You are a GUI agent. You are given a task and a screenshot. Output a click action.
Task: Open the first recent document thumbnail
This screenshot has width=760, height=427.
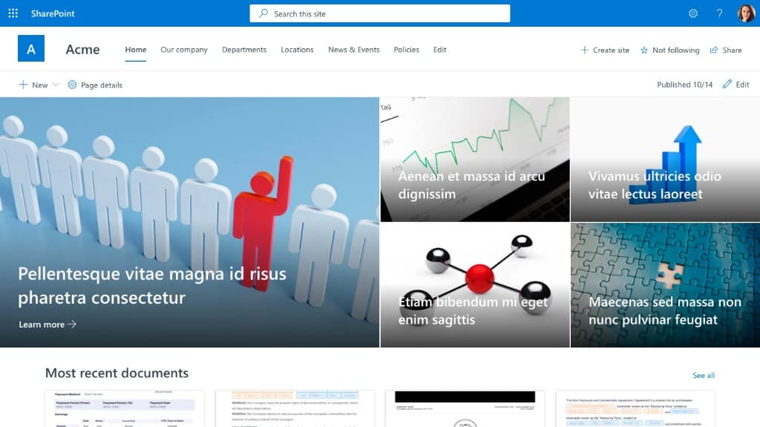click(x=125, y=408)
